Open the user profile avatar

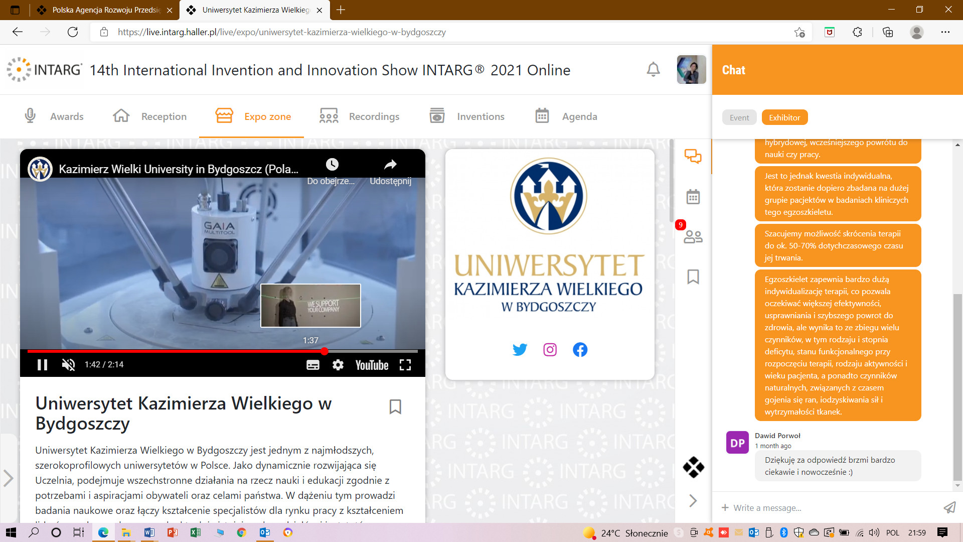(691, 69)
